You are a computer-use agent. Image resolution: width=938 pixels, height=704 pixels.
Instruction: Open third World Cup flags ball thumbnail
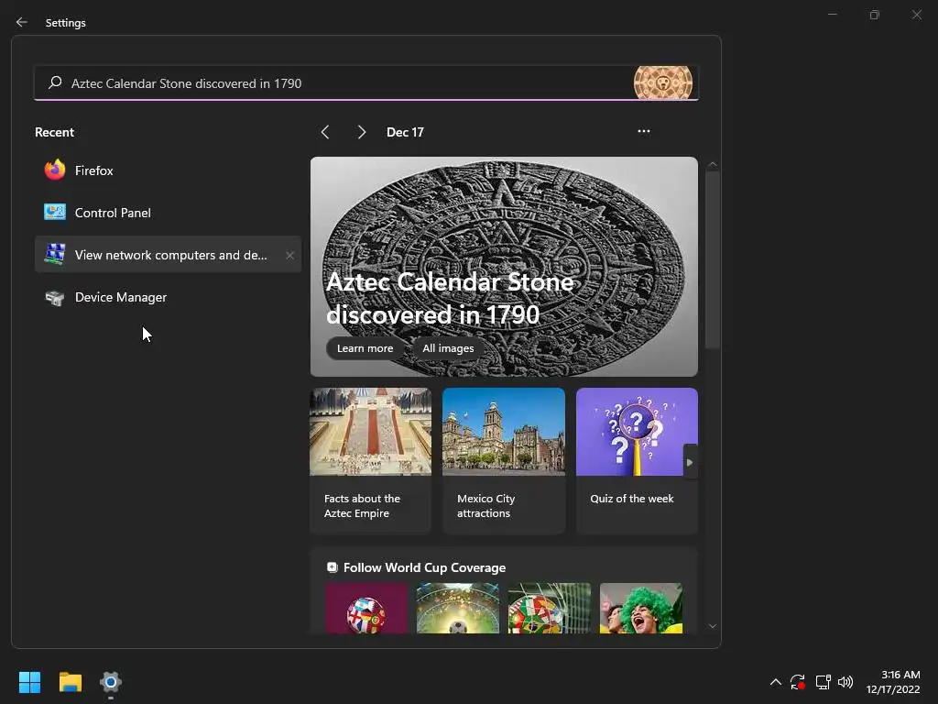click(x=550, y=609)
